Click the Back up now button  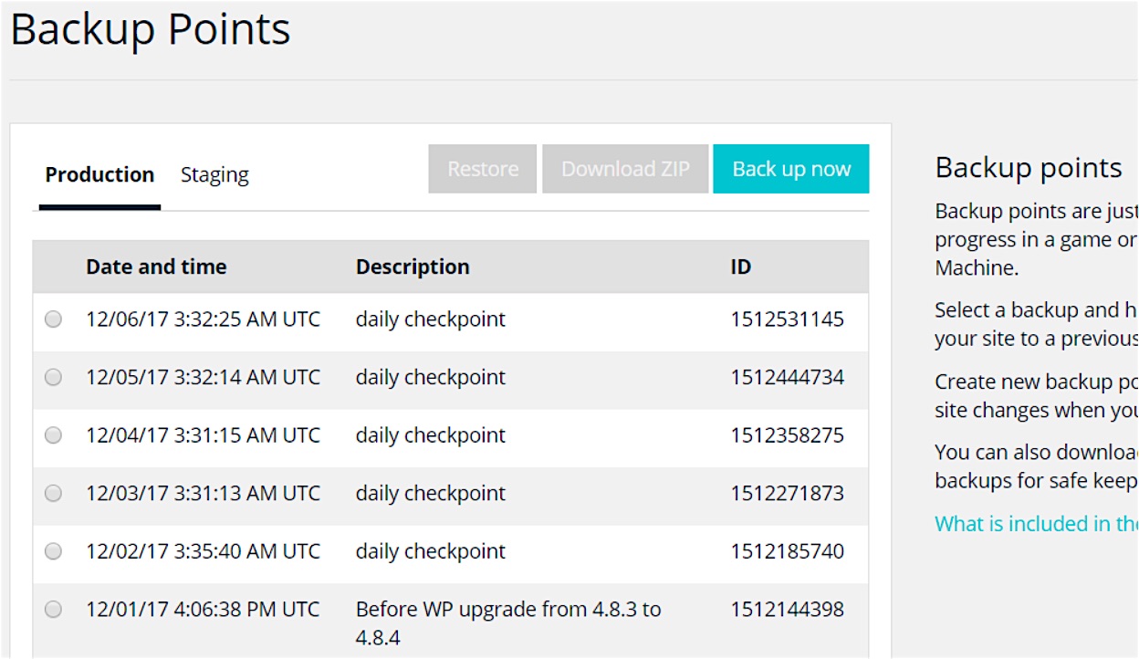[x=791, y=169]
